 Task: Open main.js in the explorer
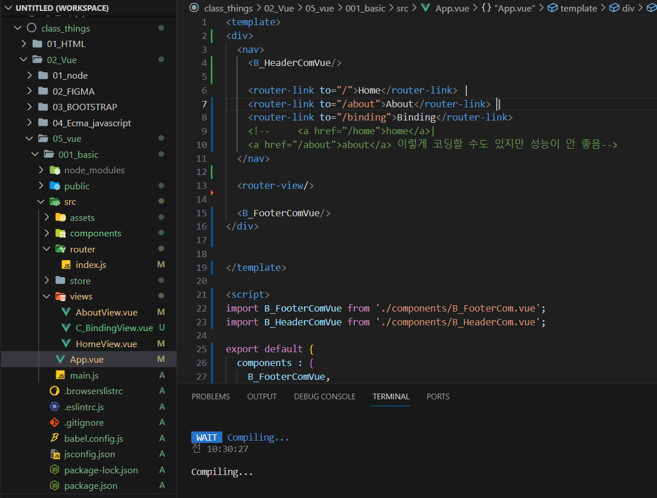click(84, 375)
